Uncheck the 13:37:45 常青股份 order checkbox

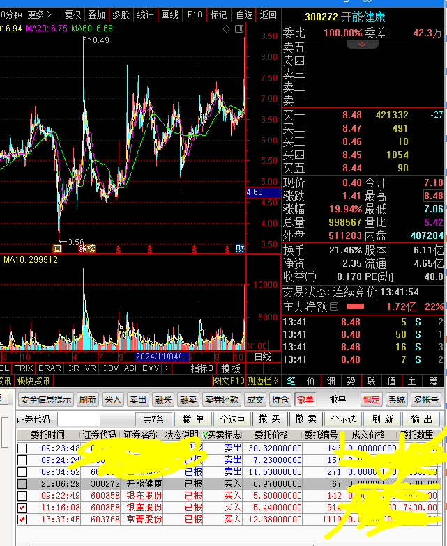click(x=22, y=520)
